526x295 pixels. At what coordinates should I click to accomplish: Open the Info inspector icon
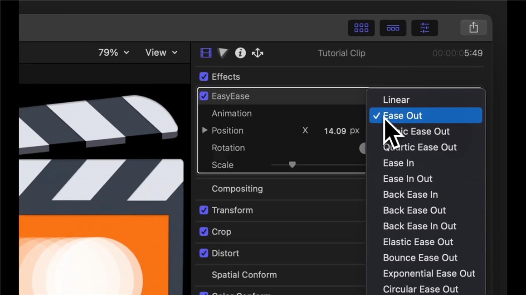240,53
